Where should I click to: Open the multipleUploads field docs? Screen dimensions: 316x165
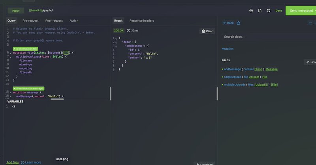[235, 85]
